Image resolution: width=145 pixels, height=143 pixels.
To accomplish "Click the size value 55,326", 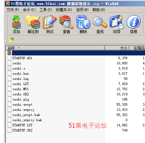I will tap(122, 104).
